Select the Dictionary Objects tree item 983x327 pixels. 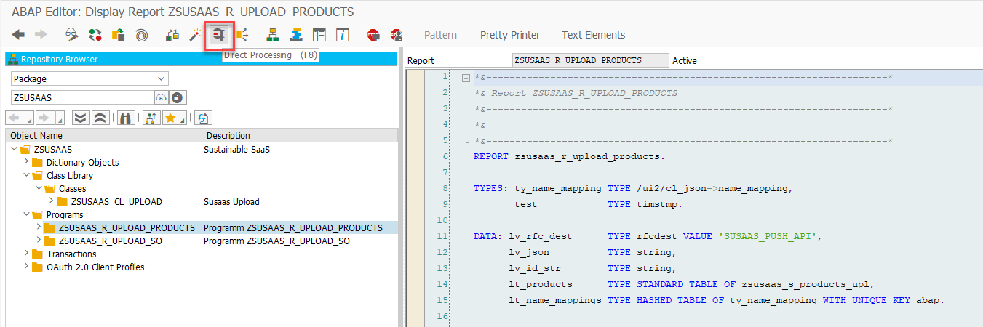click(x=82, y=162)
